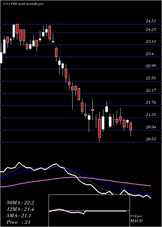Click the 23.81 price level label

(x=151, y=42)
